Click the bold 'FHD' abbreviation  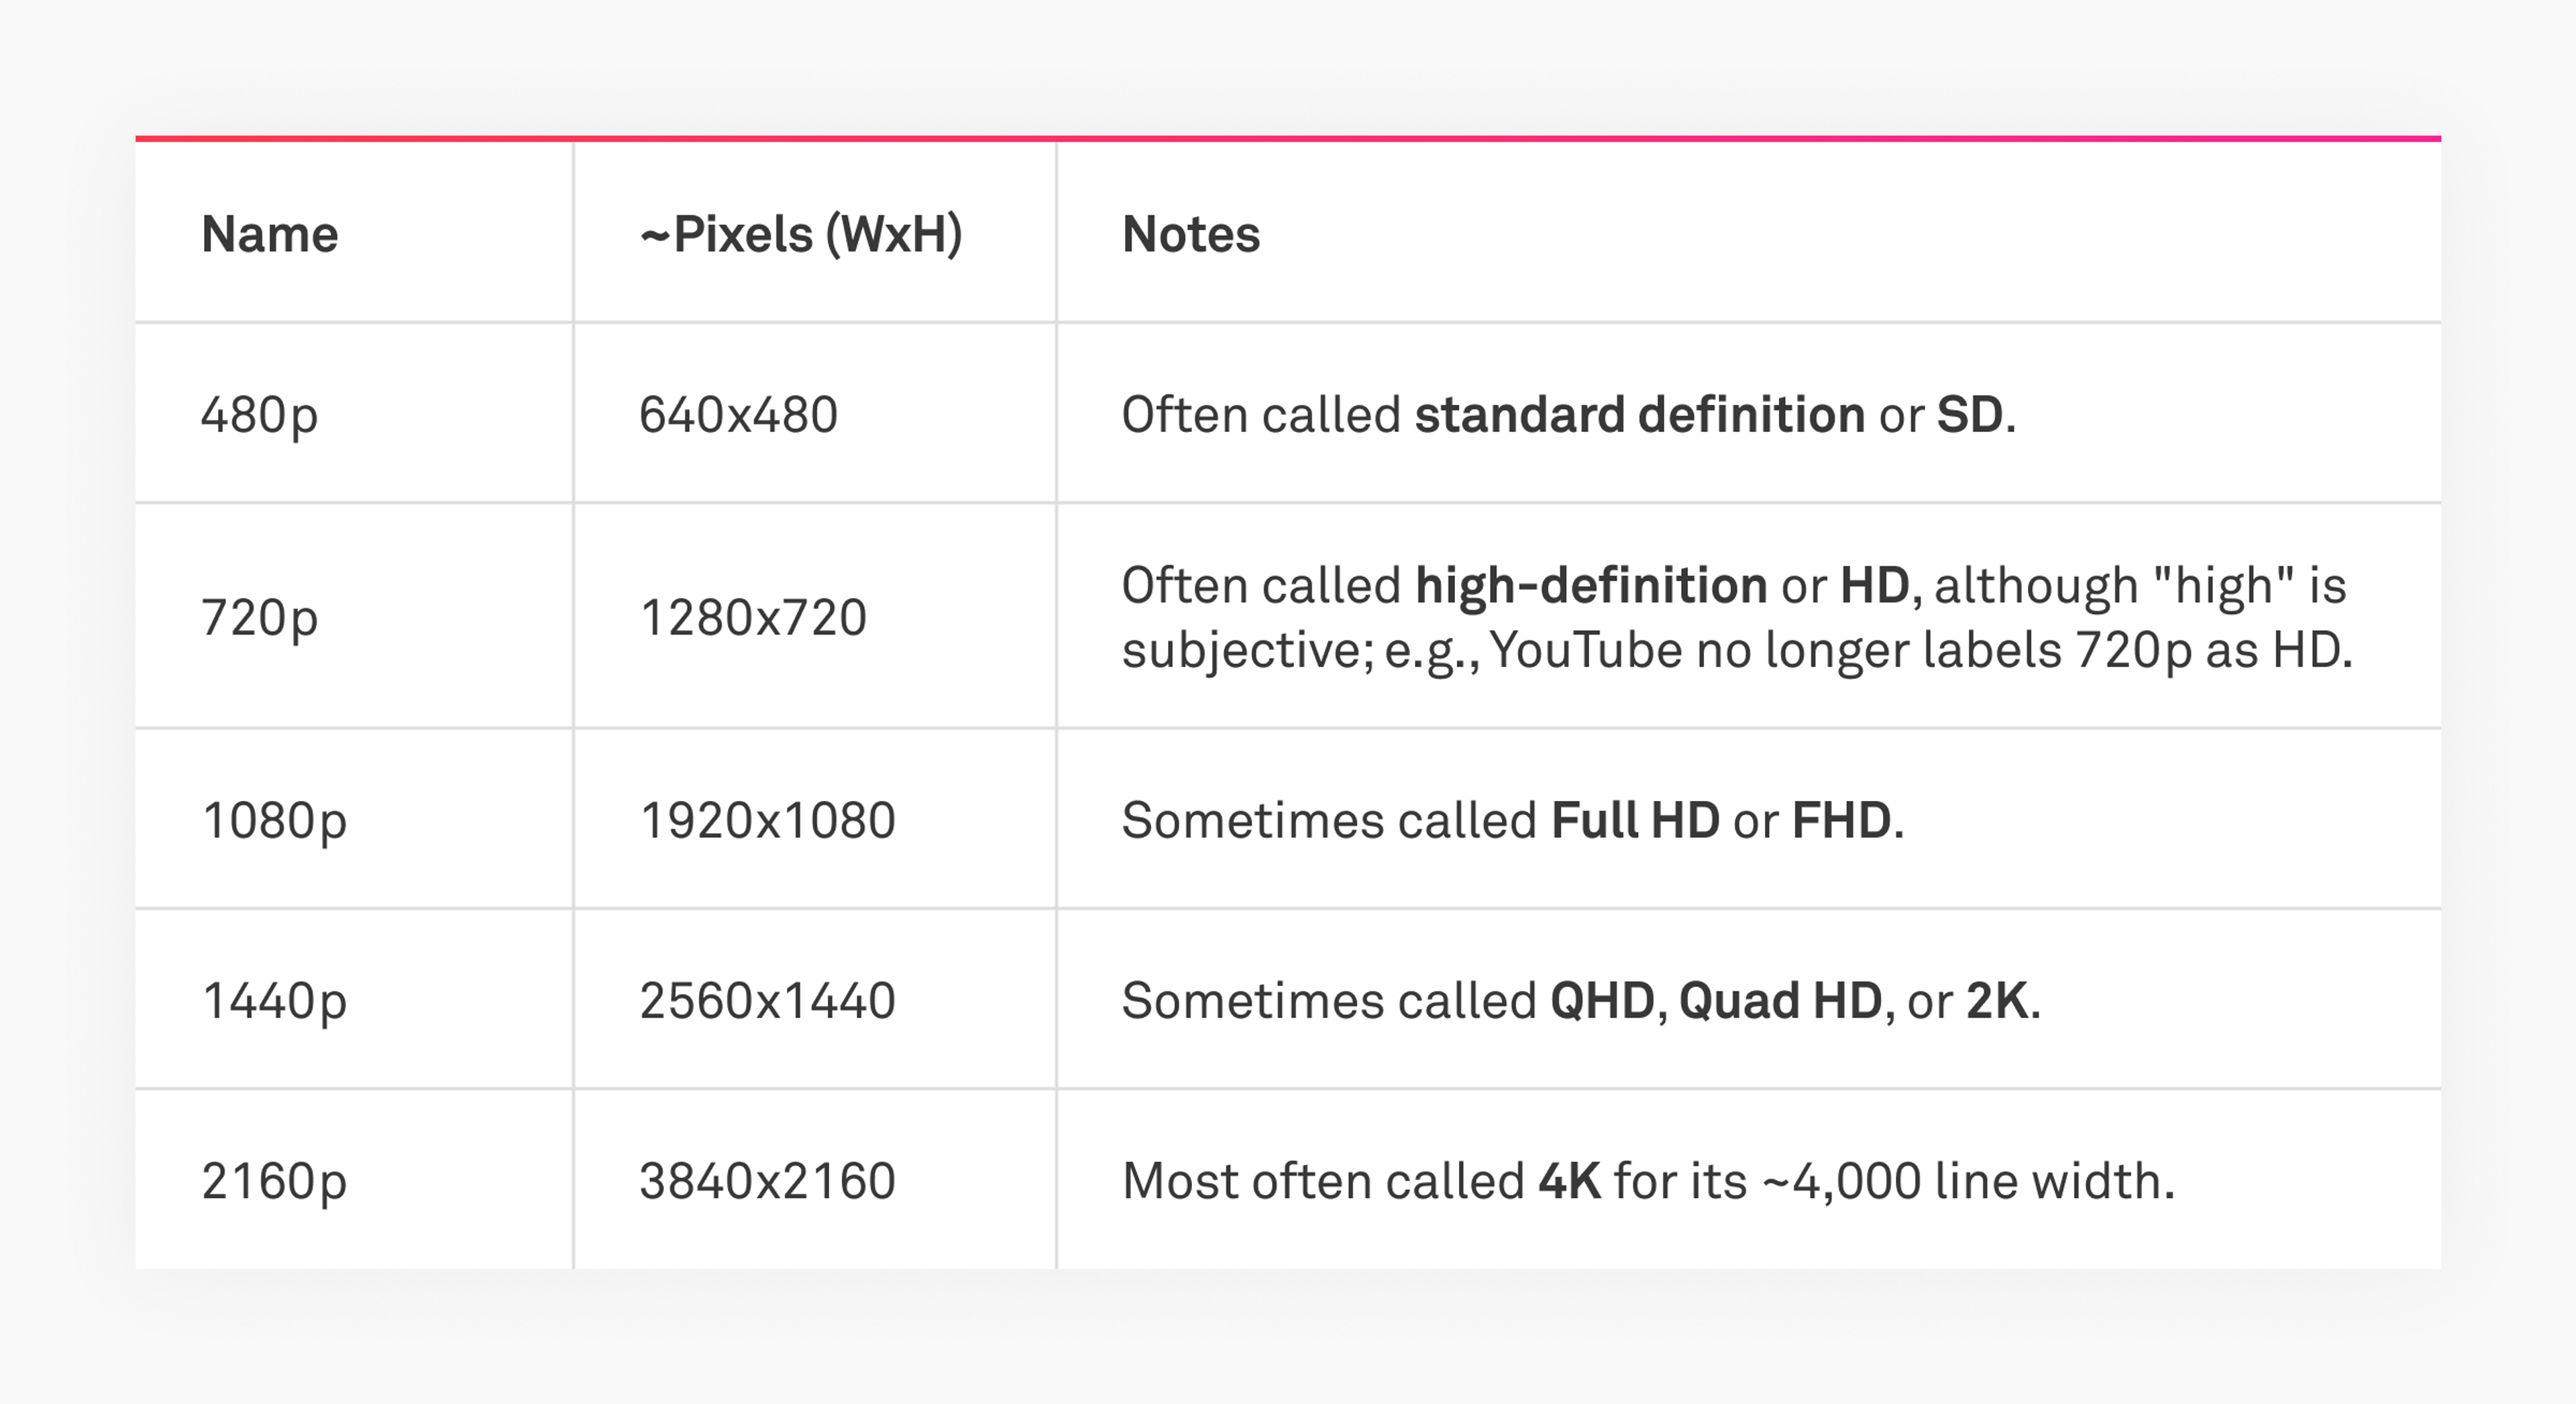[x=1841, y=820]
